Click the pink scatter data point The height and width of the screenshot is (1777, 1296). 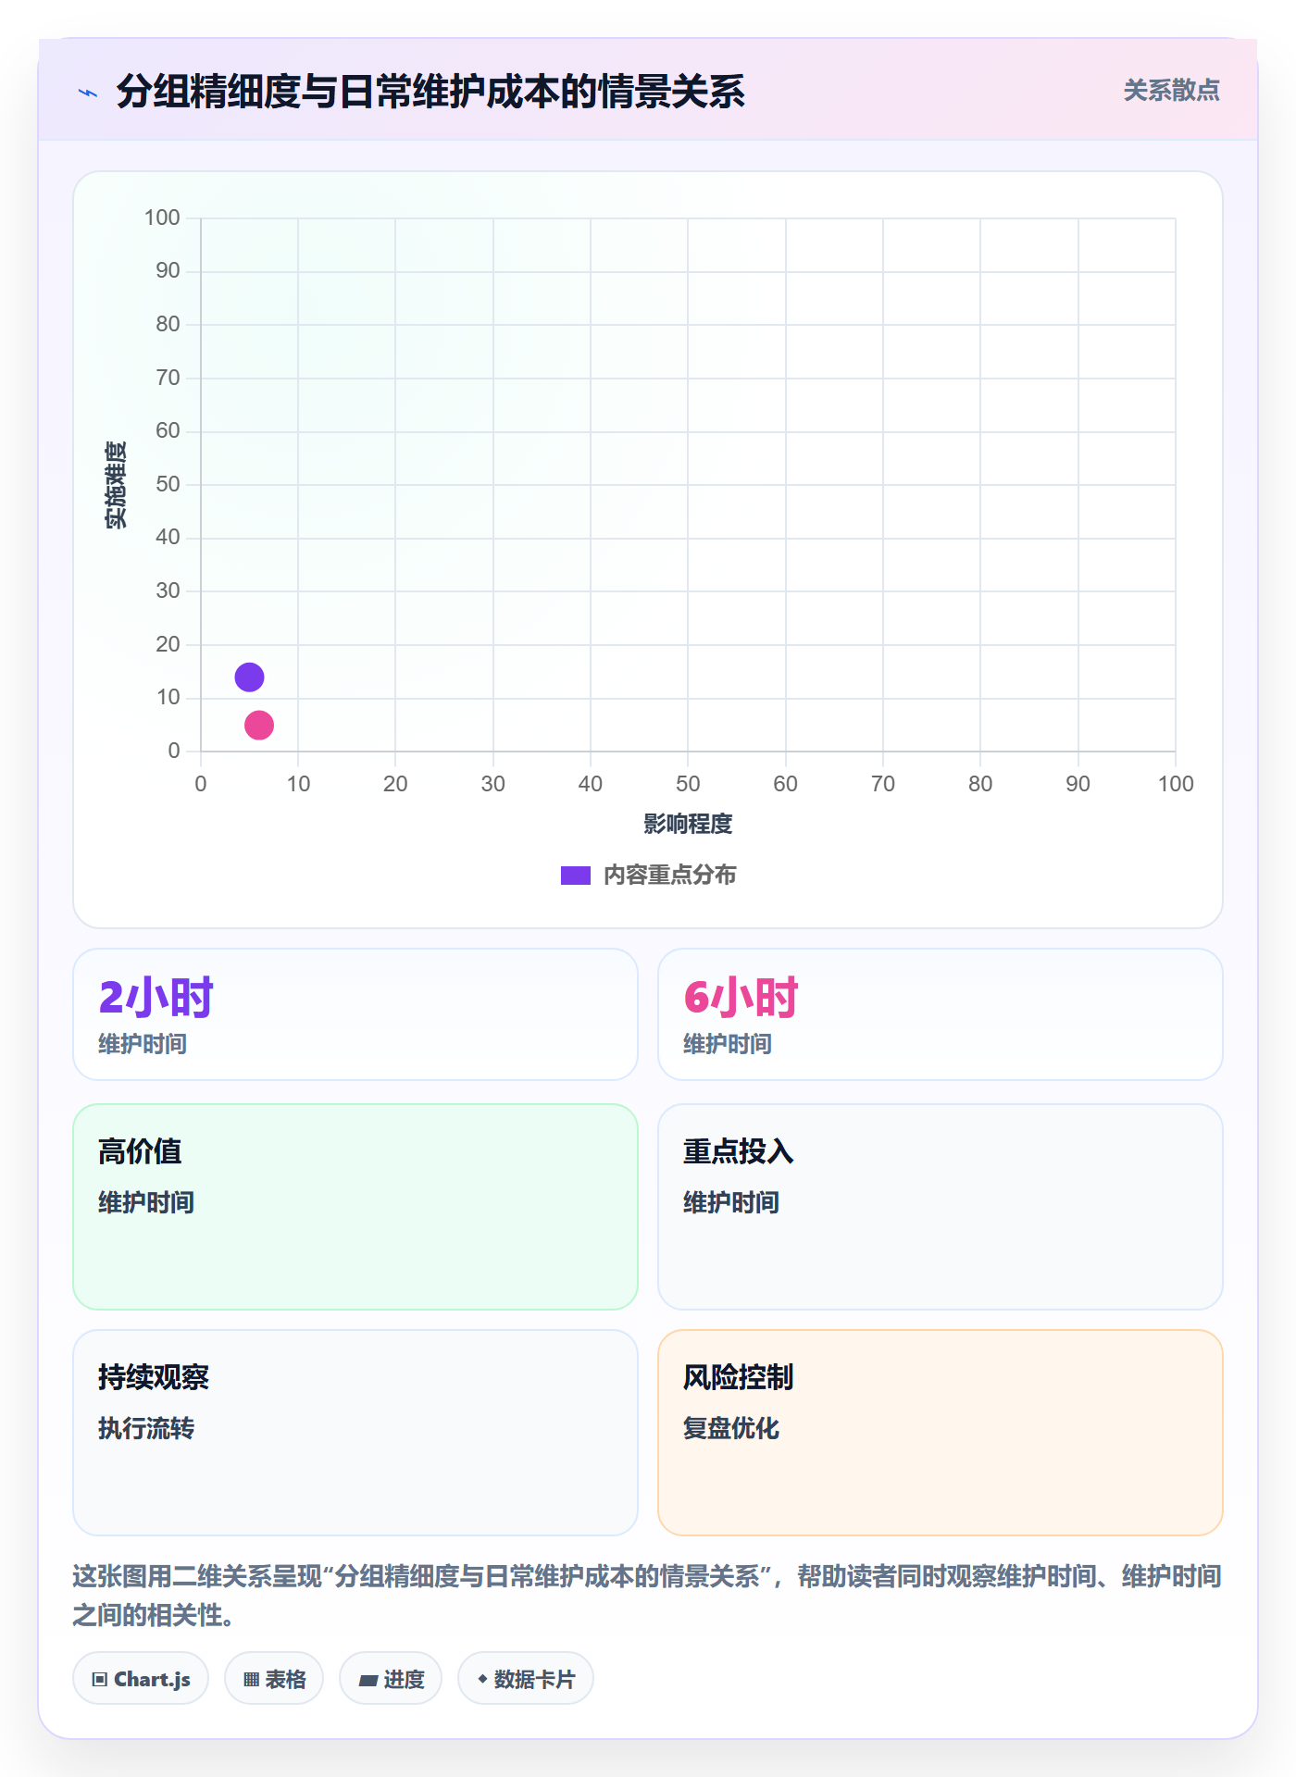[259, 725]
